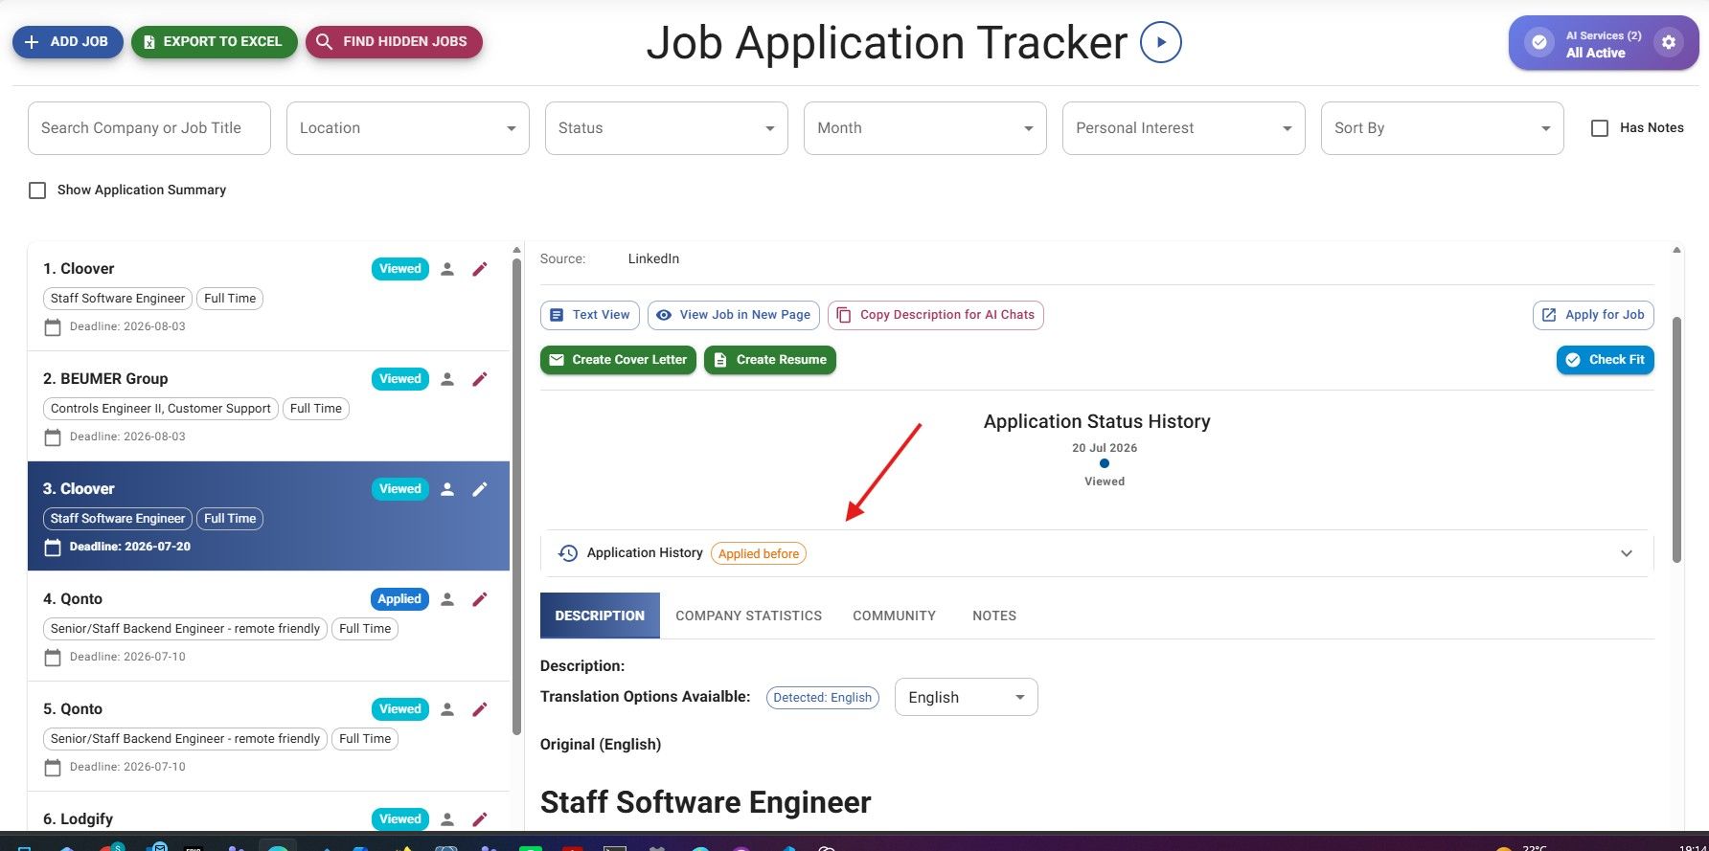Open the Location filter dropdown
1709x851 pixels.
pyautogui.click(x=408, y=128)
